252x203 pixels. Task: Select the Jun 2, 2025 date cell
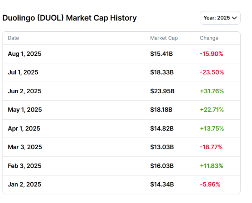(25, 91)
